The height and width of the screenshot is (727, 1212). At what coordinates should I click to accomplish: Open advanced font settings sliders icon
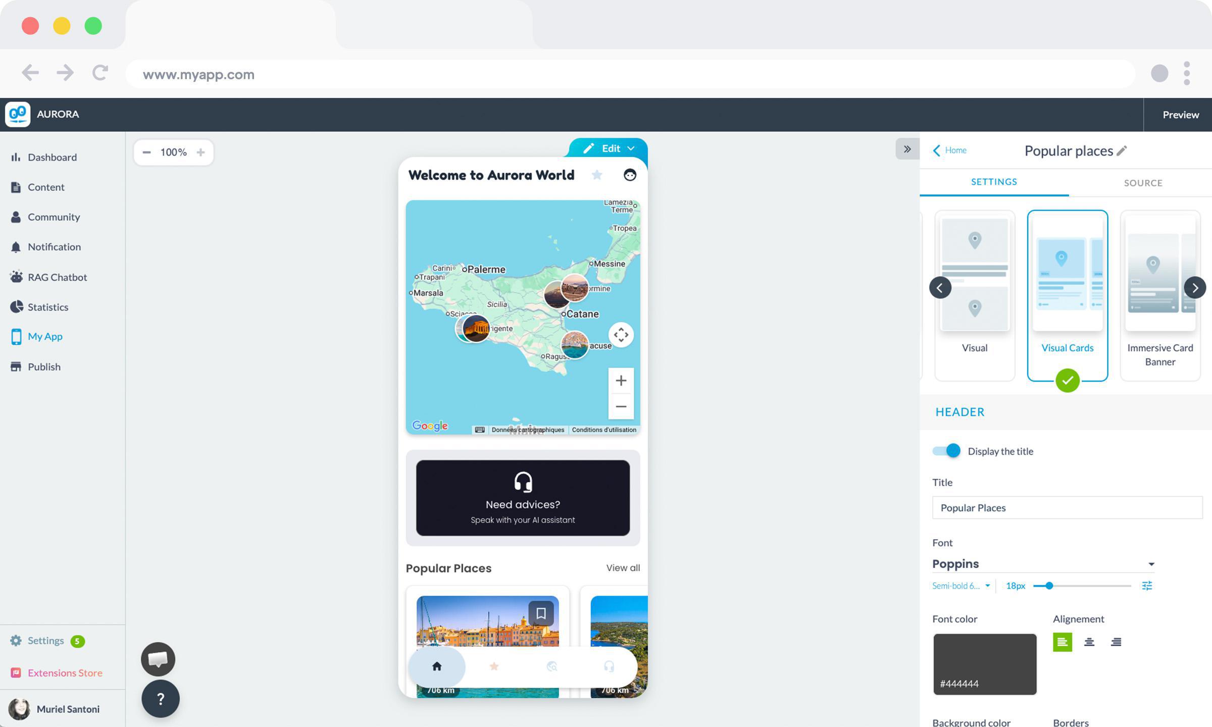click(x=1147, y=586)
